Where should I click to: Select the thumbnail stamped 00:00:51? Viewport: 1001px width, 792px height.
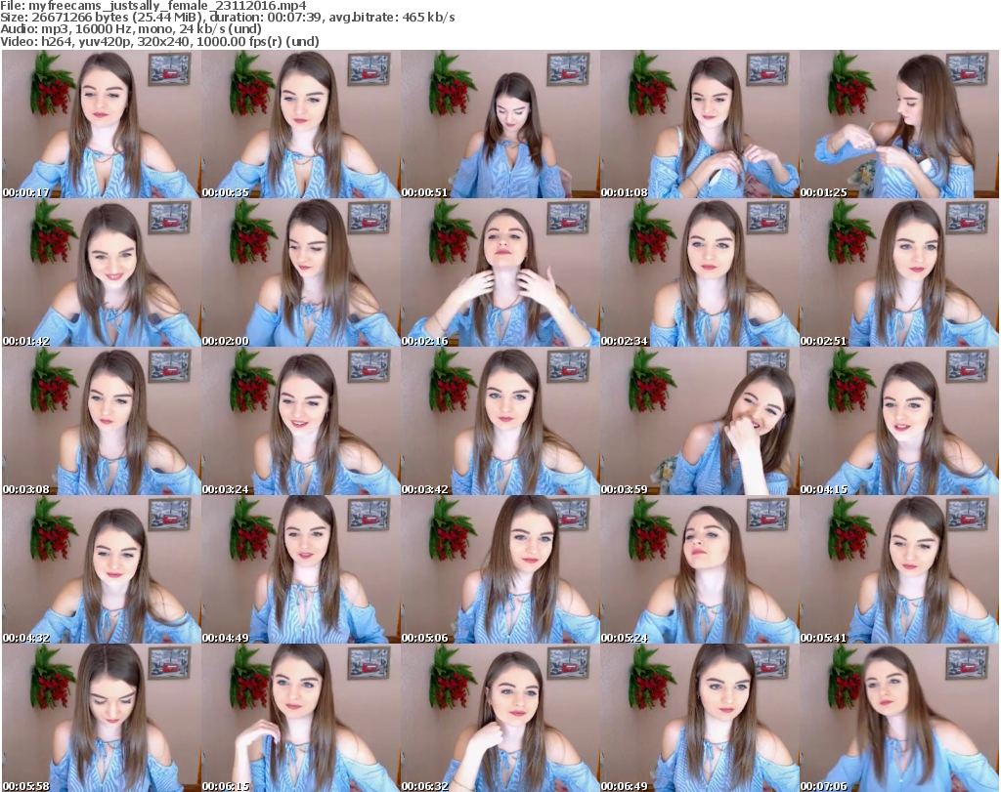(500, 124)
